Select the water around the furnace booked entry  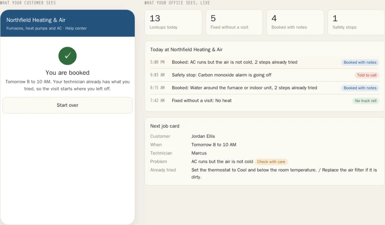click(265, 88)
